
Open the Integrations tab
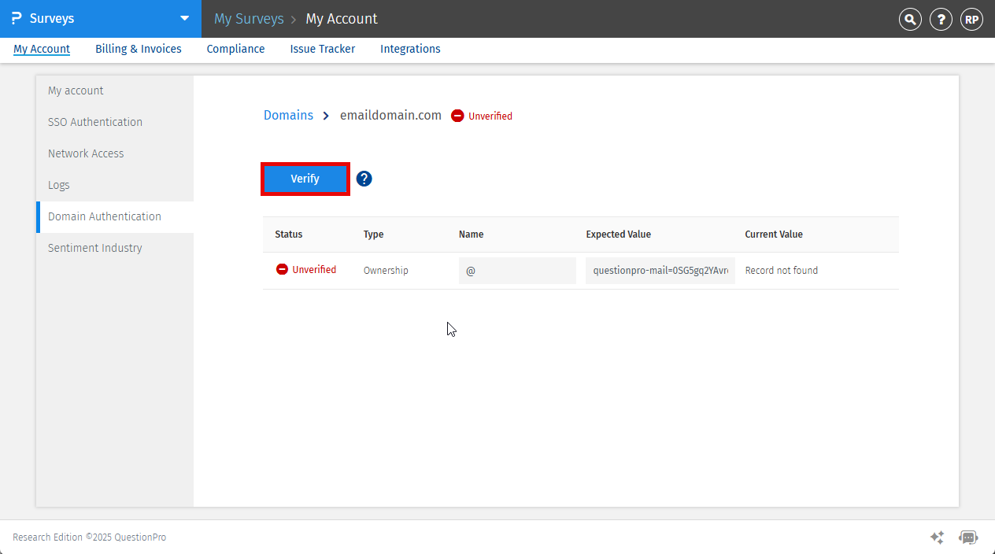pos(410,49)
